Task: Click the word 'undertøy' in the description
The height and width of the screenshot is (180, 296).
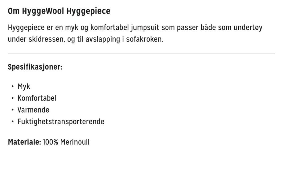Action: 248,28
